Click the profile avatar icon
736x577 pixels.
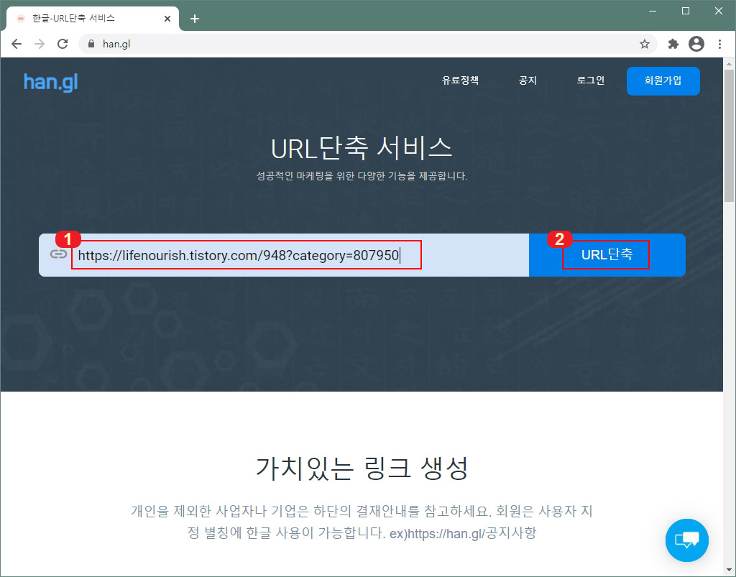tap(696, 44)
